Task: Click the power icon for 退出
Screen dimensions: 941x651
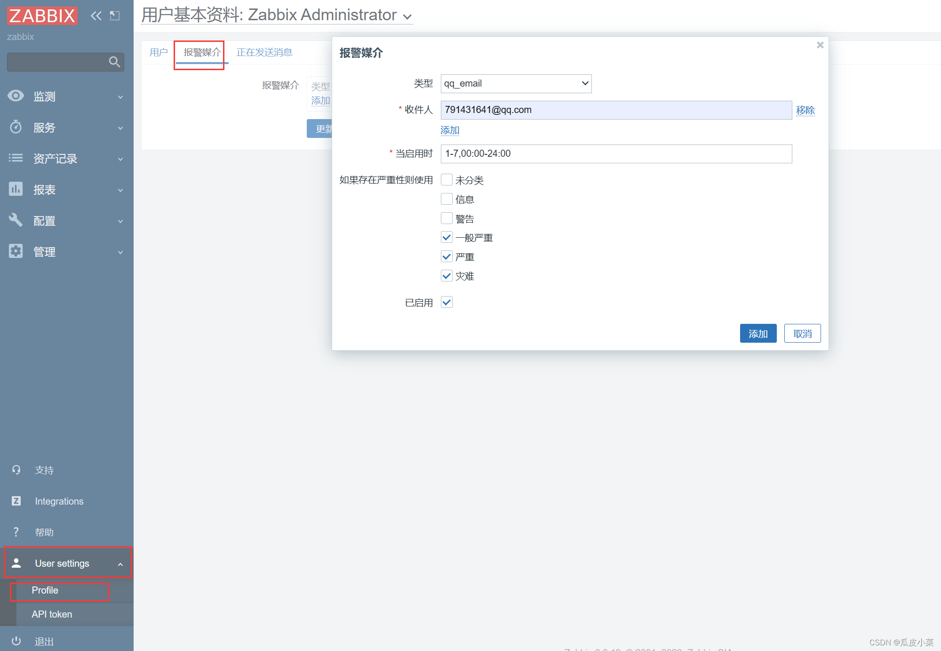Action: (x=16, y=641)
